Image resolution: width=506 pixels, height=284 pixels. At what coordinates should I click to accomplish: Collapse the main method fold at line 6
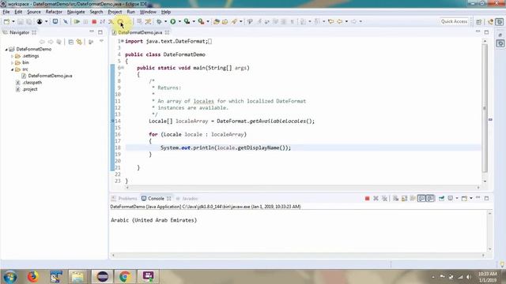(x=123, y=68)
